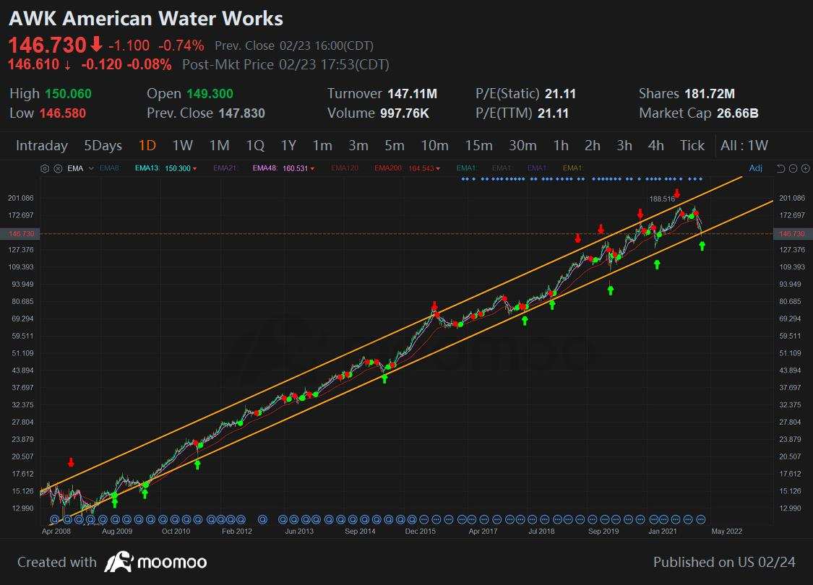813x585 pixels.
Task: Select the 1D daily timeframe
Action: click(x=147, y=146)
